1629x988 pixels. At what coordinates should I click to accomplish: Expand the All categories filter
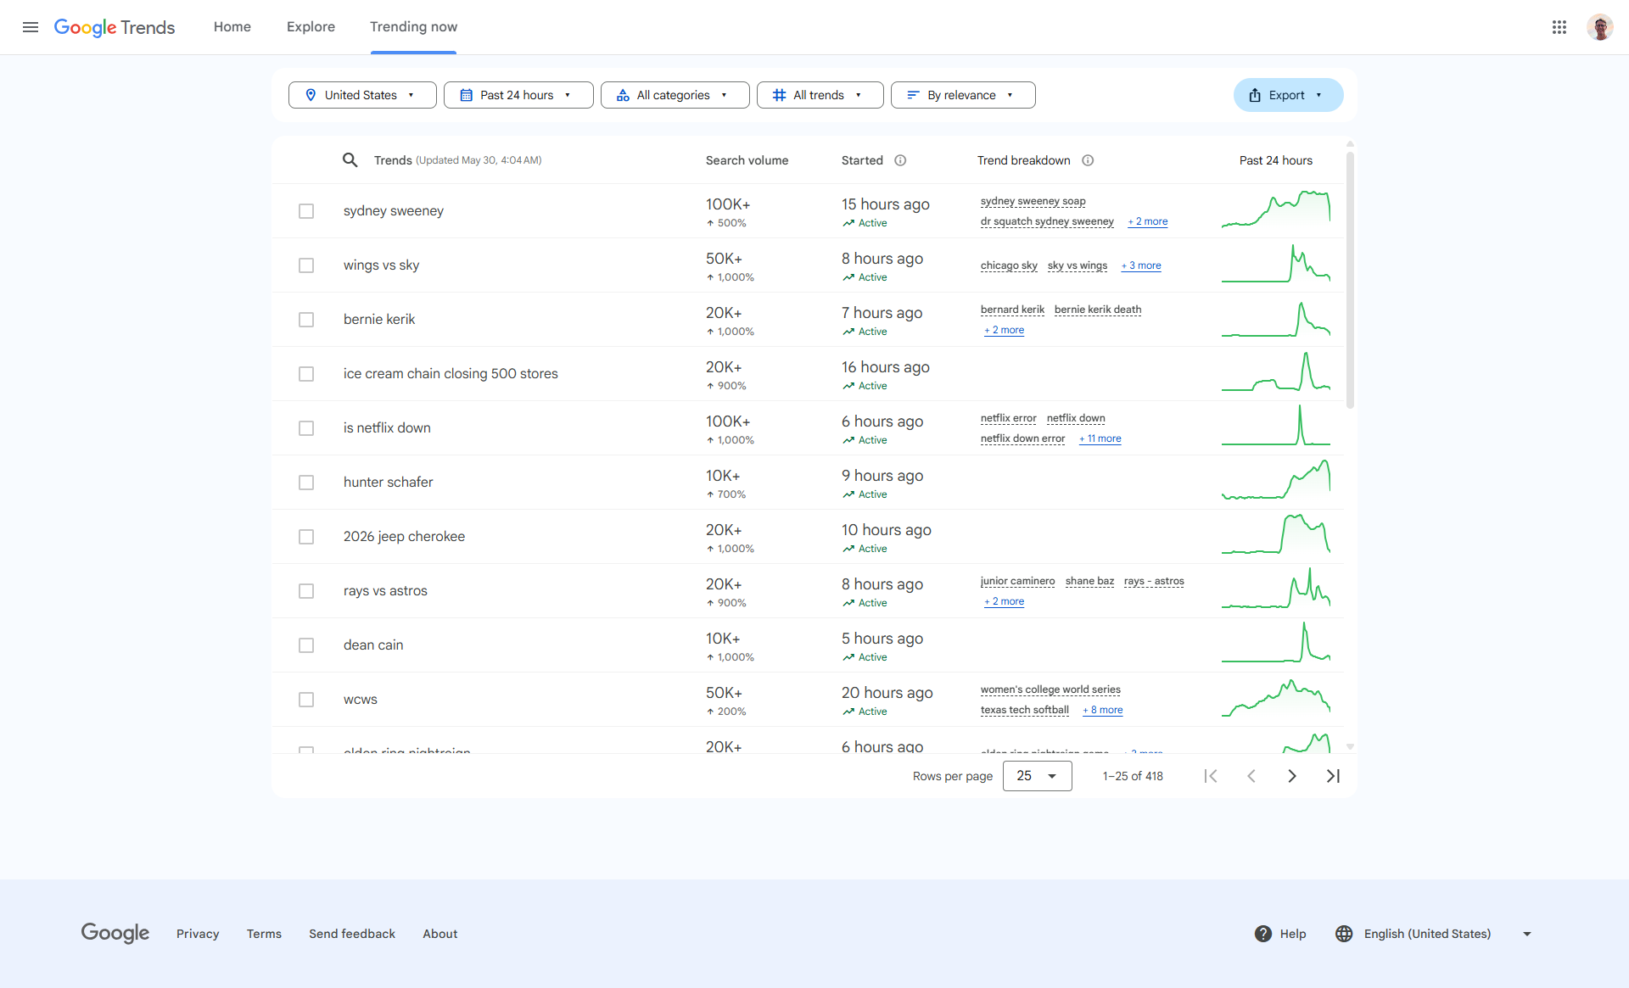(x=675, y=95)
